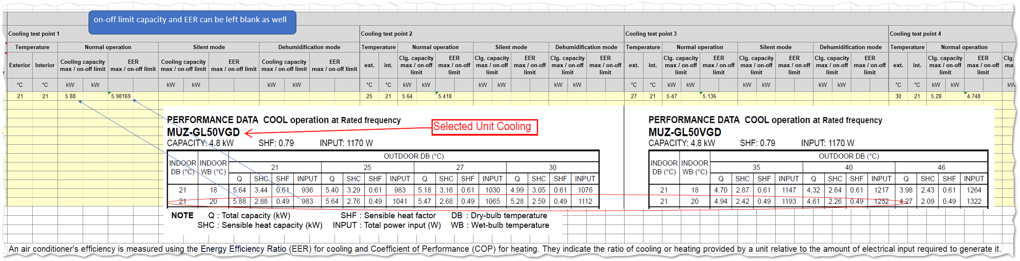Click 'EER max / on-off limit' under test point 1 Silent mode
This screenshot has height=261, width=1020.
[x=234, y=65]
